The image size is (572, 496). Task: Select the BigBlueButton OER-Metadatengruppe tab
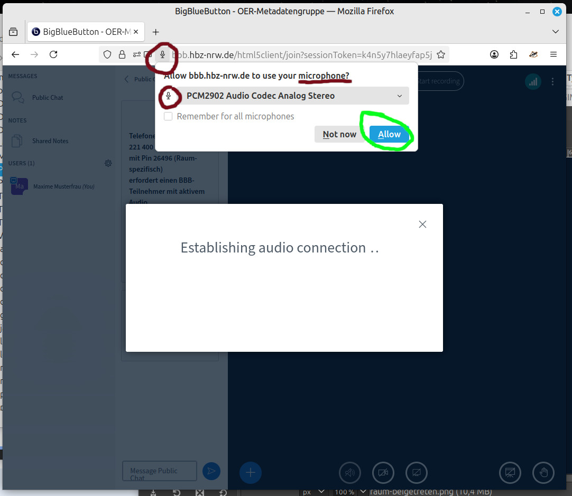(x=85, y=32)
